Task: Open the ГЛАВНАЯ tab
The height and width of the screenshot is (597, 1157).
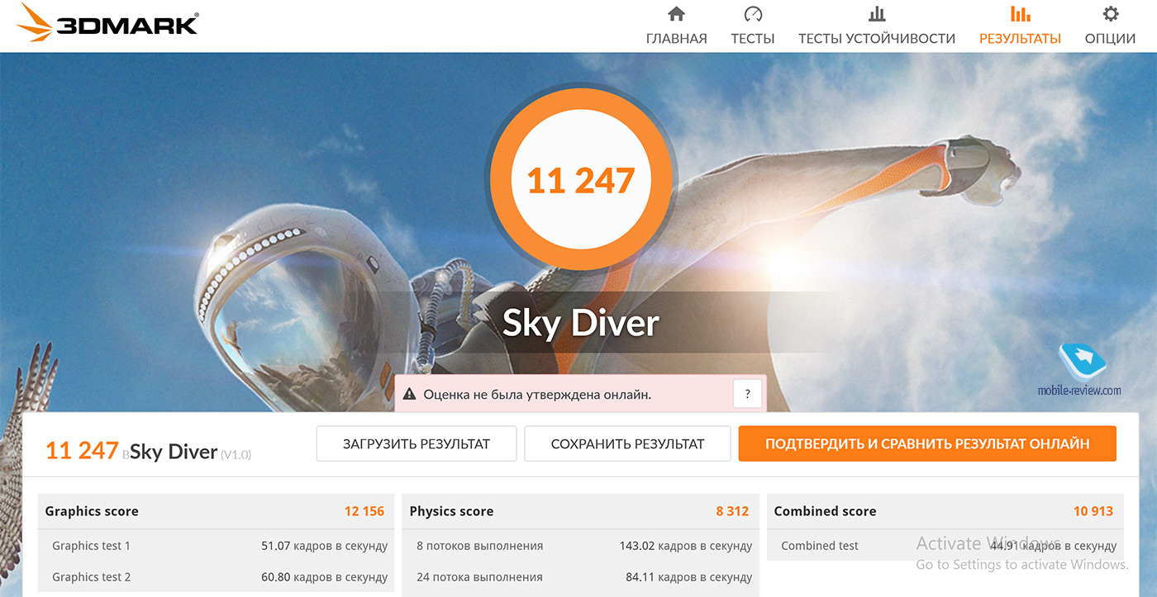Action: click(x=676, y=38)
